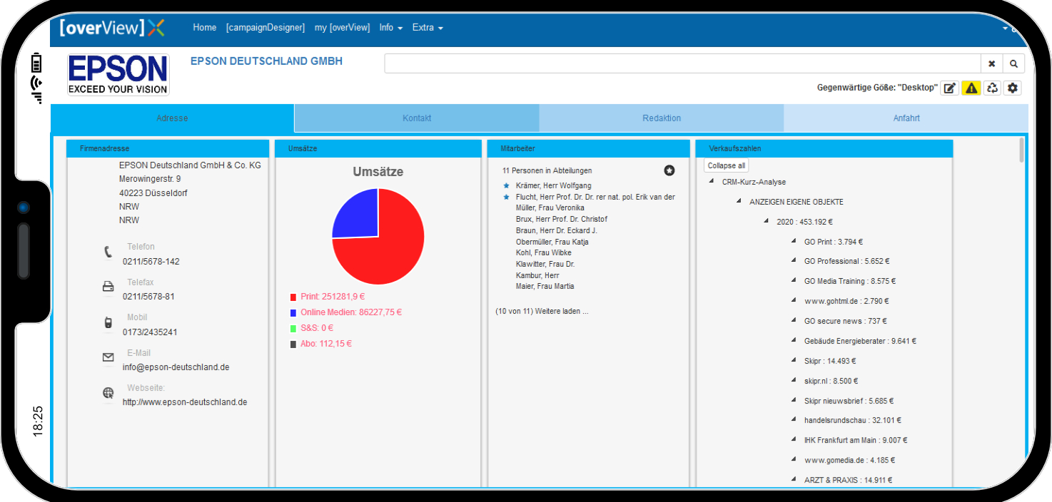The width and height of the screenshot is (1052, 502).
Task: Click the envelope icon beside E-Mail
Action: coord(108,357)
